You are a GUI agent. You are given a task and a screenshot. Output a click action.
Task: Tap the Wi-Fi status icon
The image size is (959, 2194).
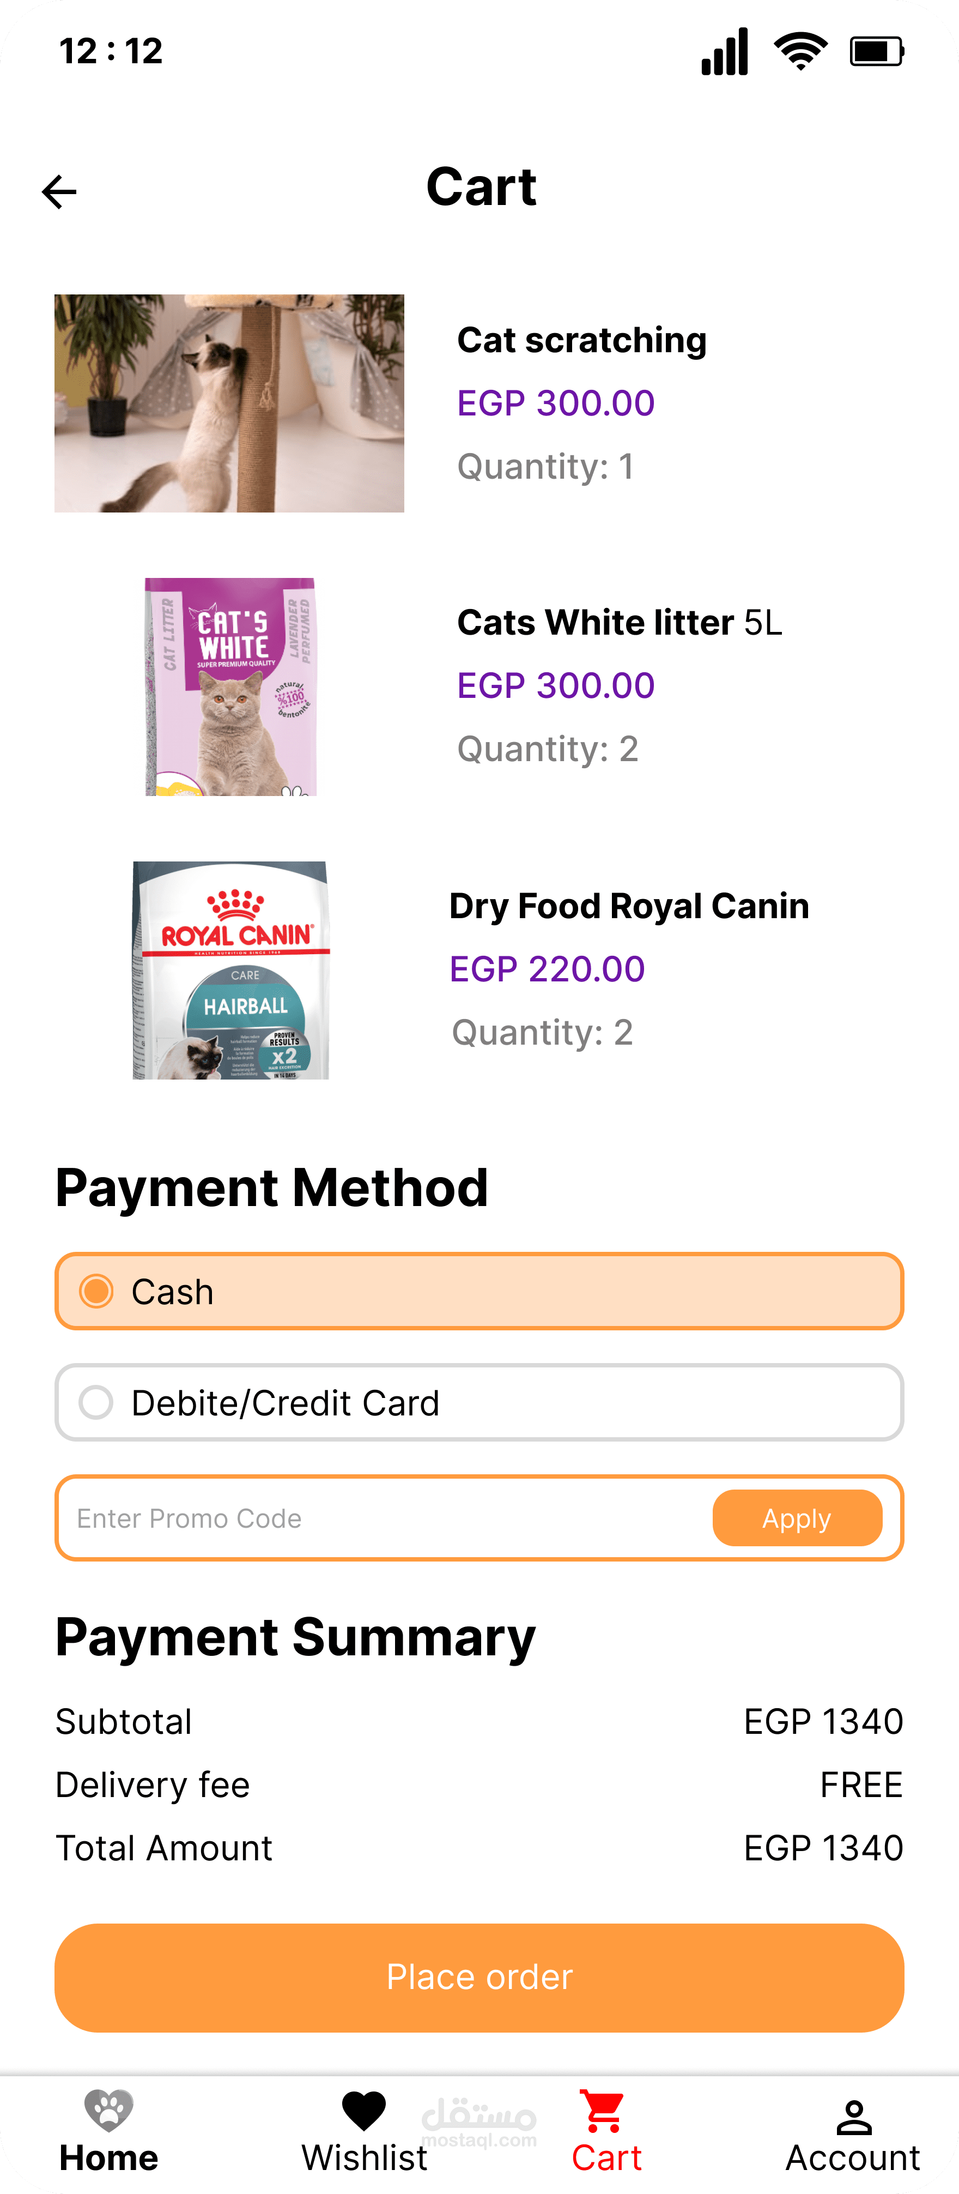pos(800,51)
